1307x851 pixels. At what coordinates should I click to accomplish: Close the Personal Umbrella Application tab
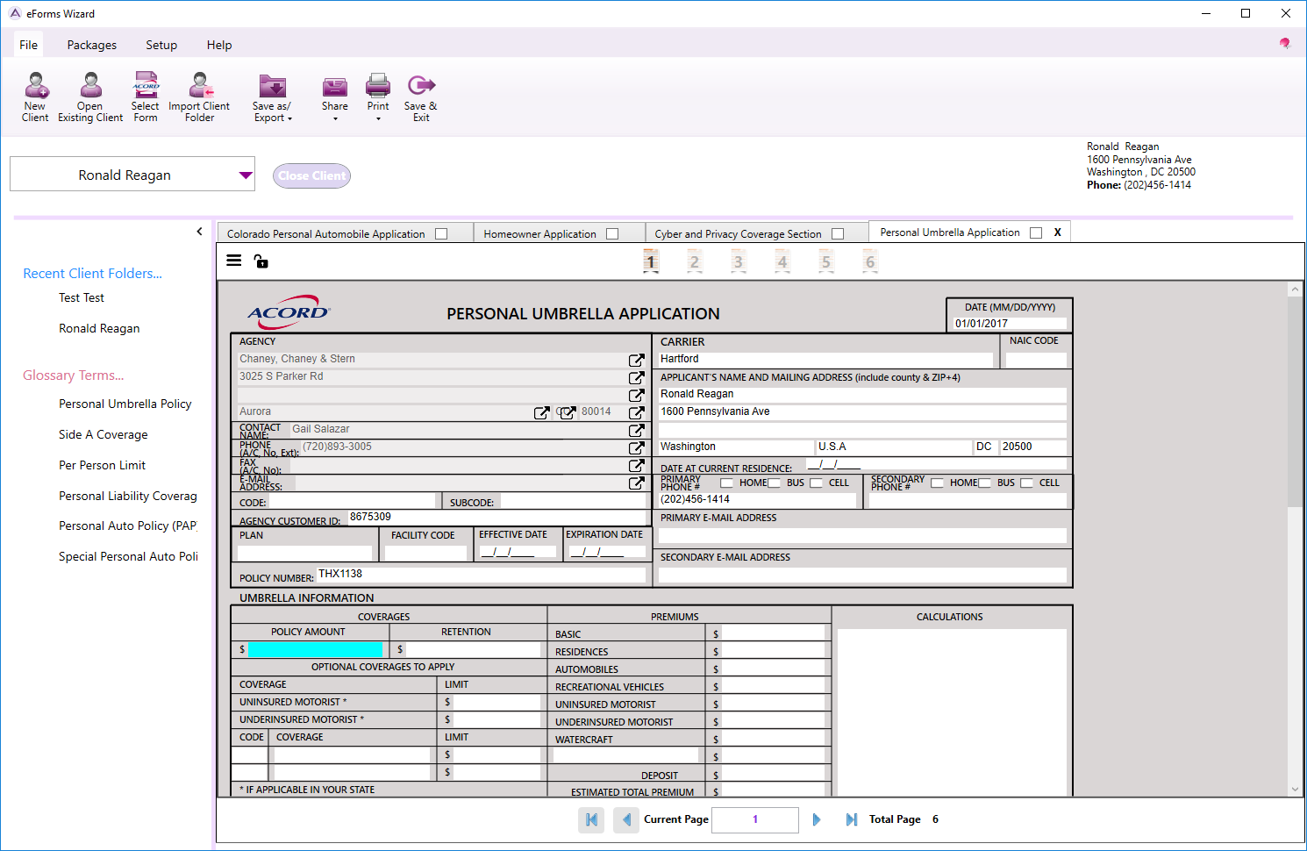point(1058,232)
